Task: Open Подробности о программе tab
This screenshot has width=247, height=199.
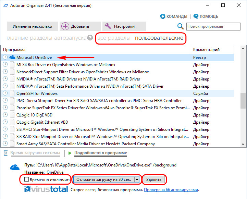Action: [101, 153]
